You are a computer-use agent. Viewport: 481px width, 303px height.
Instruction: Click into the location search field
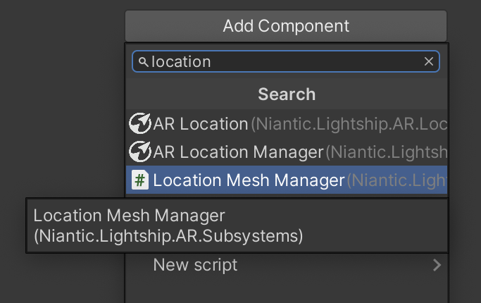[x=286, y=61]
